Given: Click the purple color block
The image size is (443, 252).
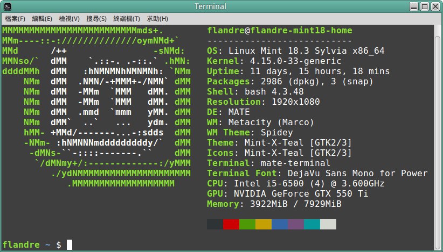Looking at the screenshot, I should (x=296, y=225).
